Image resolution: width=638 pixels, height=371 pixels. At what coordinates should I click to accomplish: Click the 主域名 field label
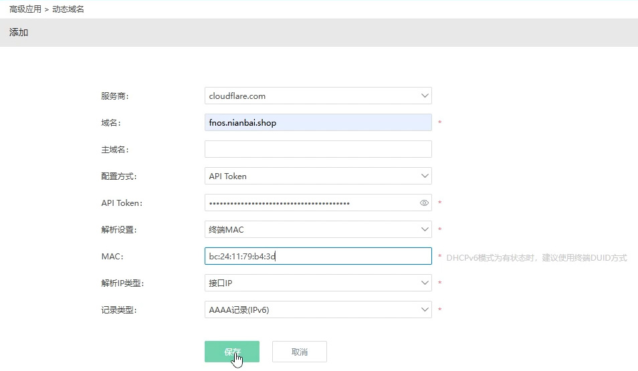[x=114, y=150]
